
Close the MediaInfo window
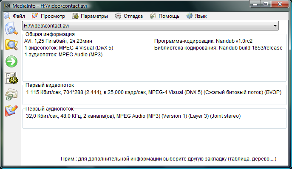(x=280, y=4)
